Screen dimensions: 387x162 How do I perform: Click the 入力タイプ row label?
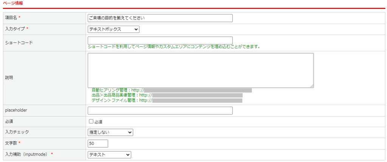(15, 29)
